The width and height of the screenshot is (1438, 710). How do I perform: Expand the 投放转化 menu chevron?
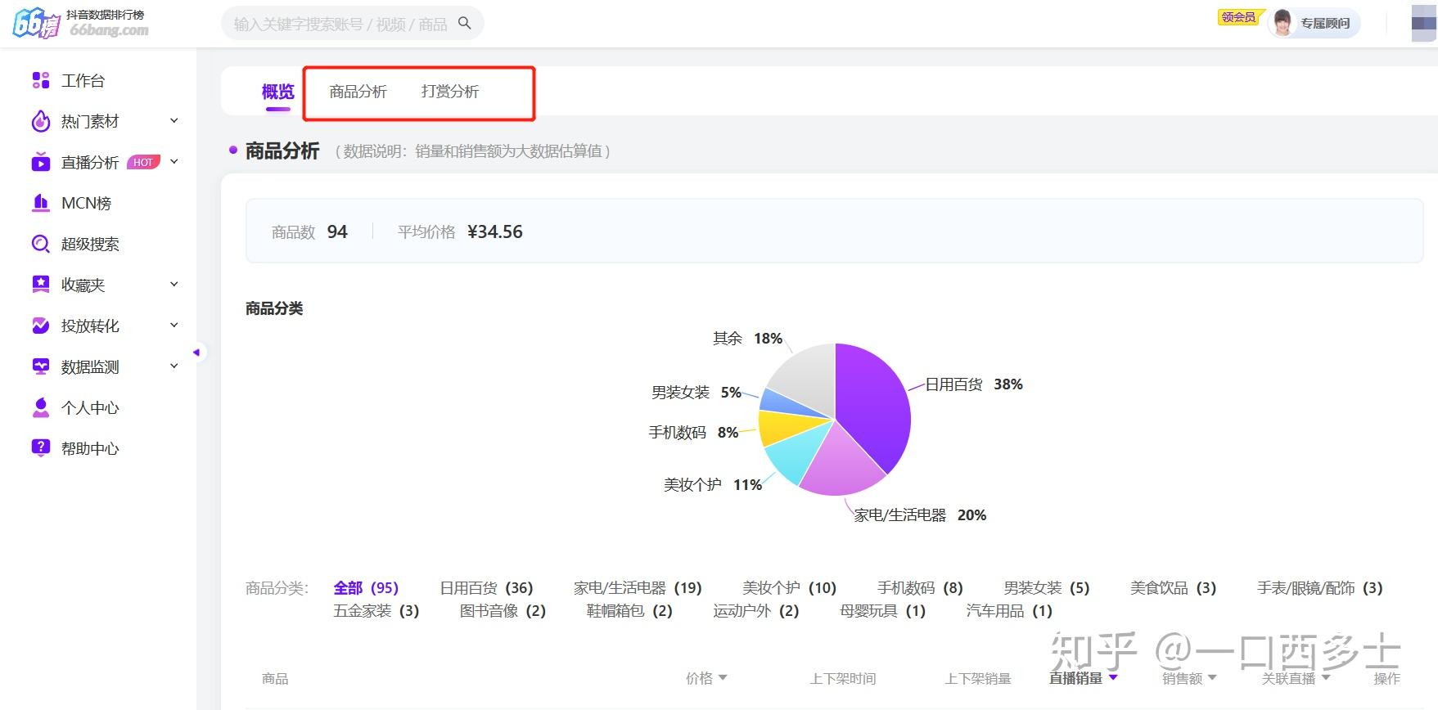174,326
